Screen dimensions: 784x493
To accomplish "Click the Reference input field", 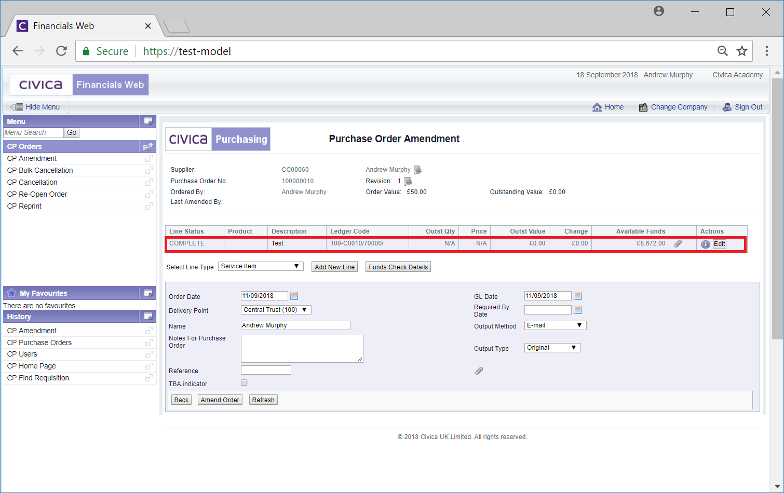I will click(266, 370).
